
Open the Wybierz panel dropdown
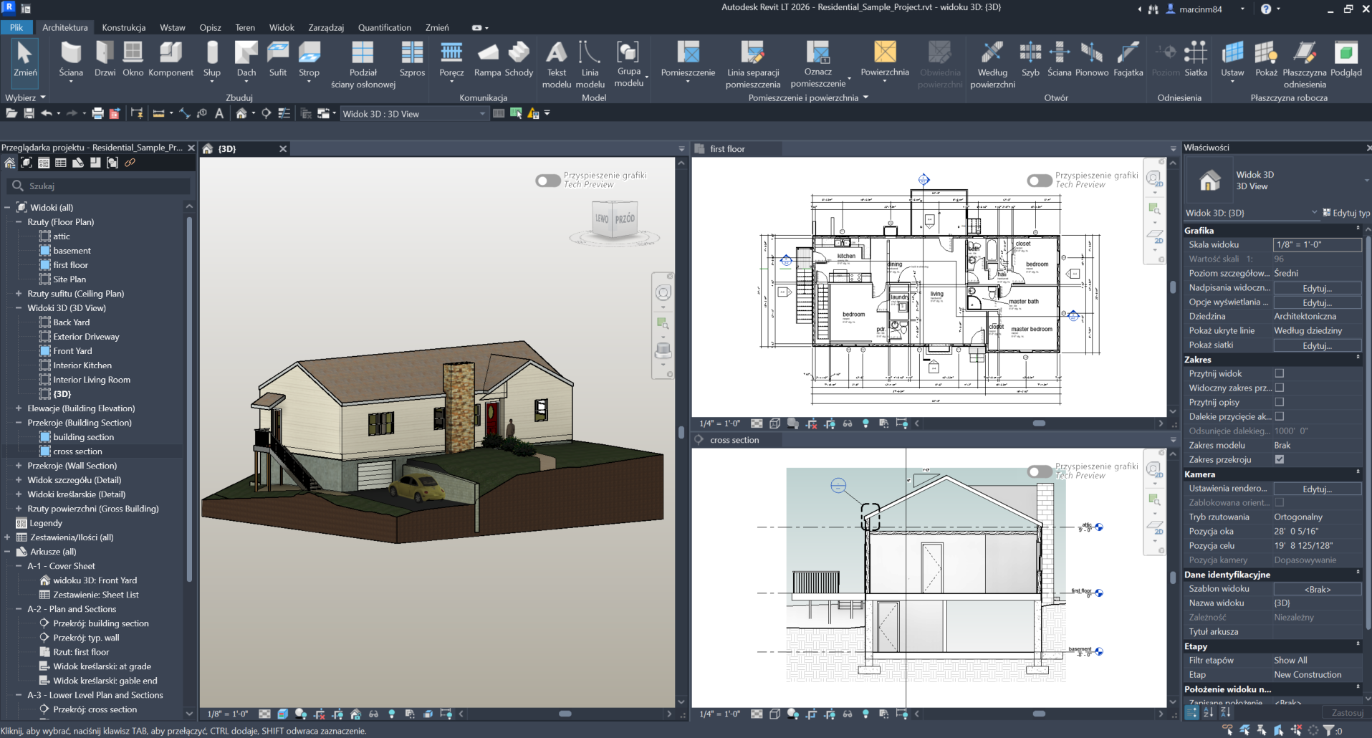[25, 97]
